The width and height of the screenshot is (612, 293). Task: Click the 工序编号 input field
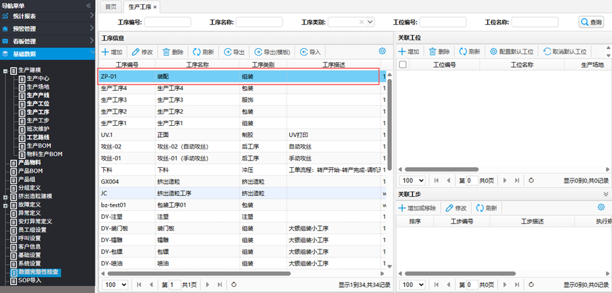[168, 22]
